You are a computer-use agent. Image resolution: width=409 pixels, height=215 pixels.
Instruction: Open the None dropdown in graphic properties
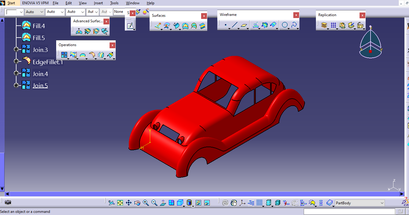[119, 12]
